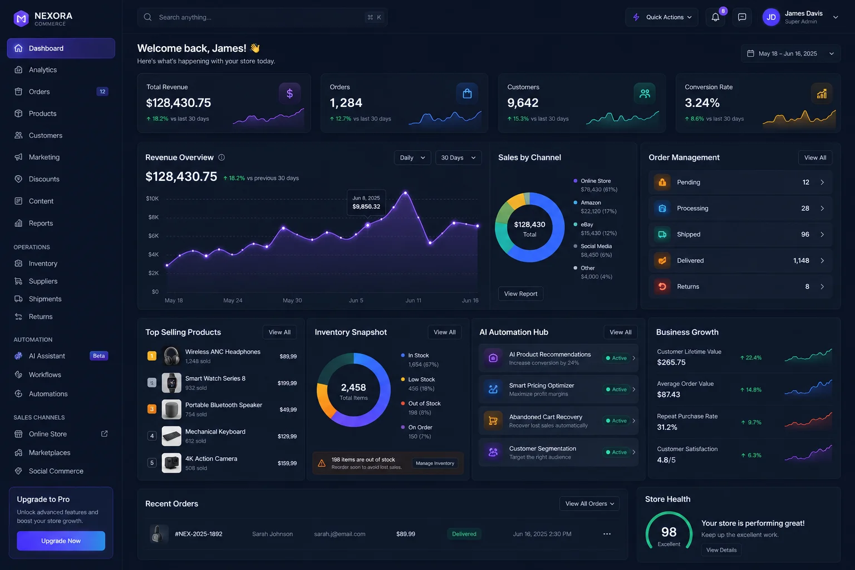Open the messages chat icon
This screenshot has height=570, width=855.
[742, 17]
